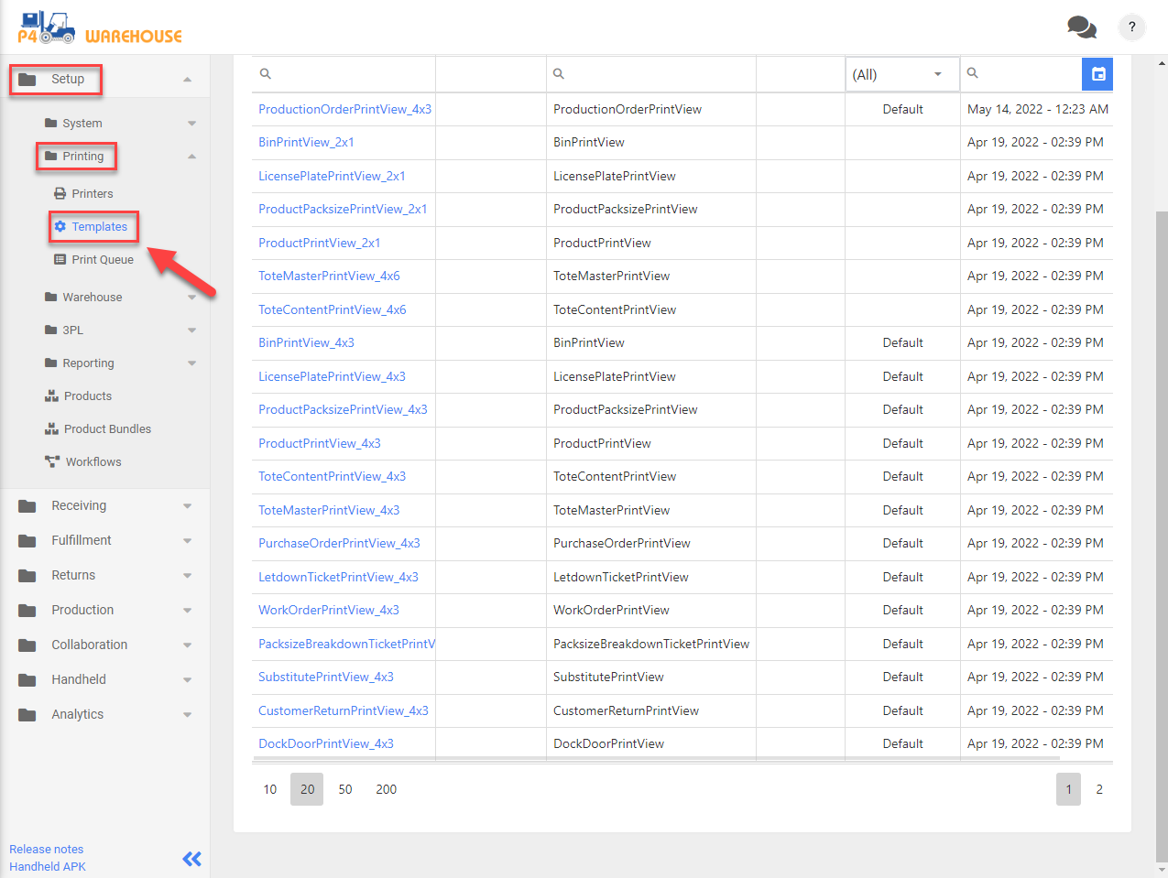Open the help question mark icon
The image size is (1168, 878).
[1131, 27]
